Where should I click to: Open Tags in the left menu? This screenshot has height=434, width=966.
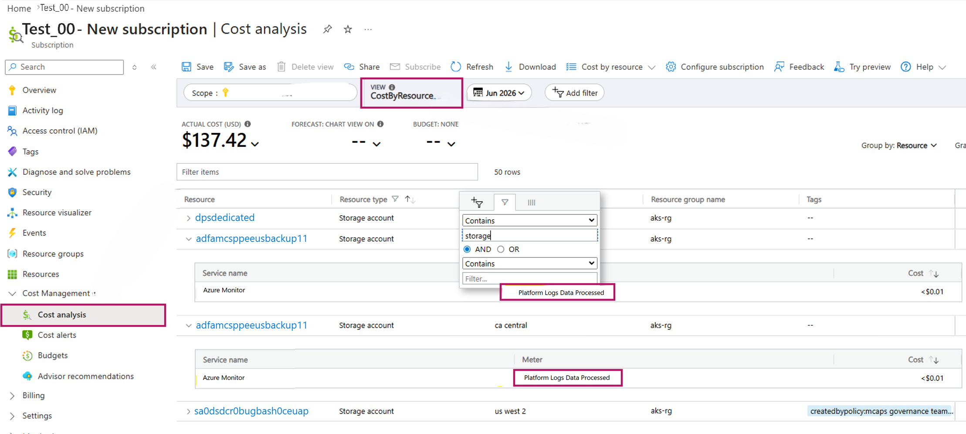pyautogui.click(x=31, y=152)
